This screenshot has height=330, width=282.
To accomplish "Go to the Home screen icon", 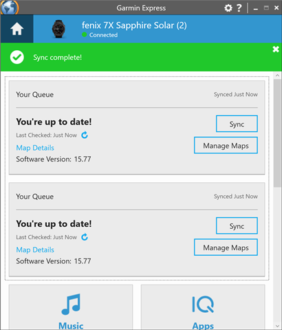I will pyautogui.click(x=17, y=29).
